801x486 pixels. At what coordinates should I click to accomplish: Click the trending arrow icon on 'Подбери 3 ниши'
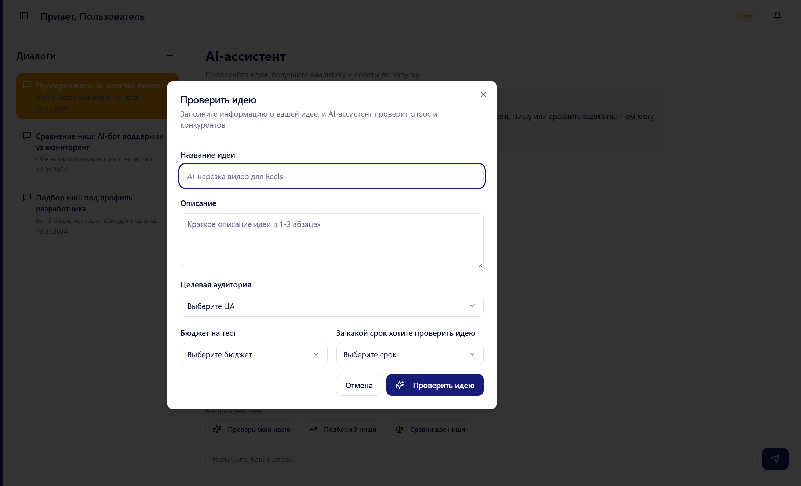pyautogui.click(x=313, y=429)
